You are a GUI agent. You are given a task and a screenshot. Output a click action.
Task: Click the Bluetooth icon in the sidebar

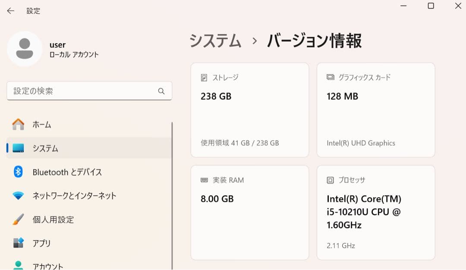click(x=18, y=172)
